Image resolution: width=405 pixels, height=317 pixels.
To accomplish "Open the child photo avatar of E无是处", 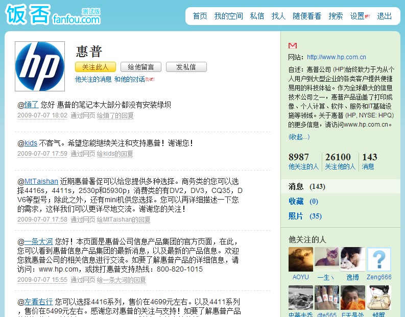I will coord(353,298).
